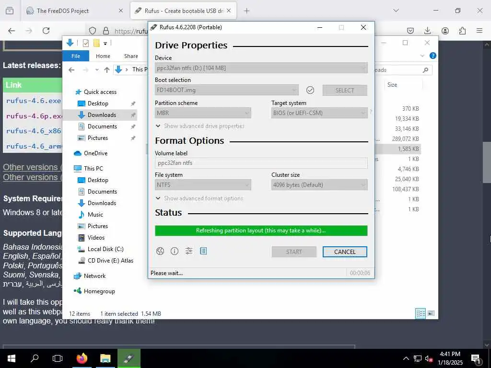
Task: Open Target system dropdown
Action: click(x=319, y=113)
